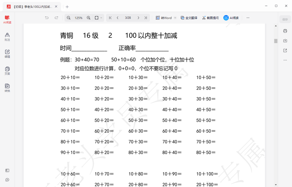Open a new tab with the plus button
The image size is (292, 187).
[x=67, y=6]
